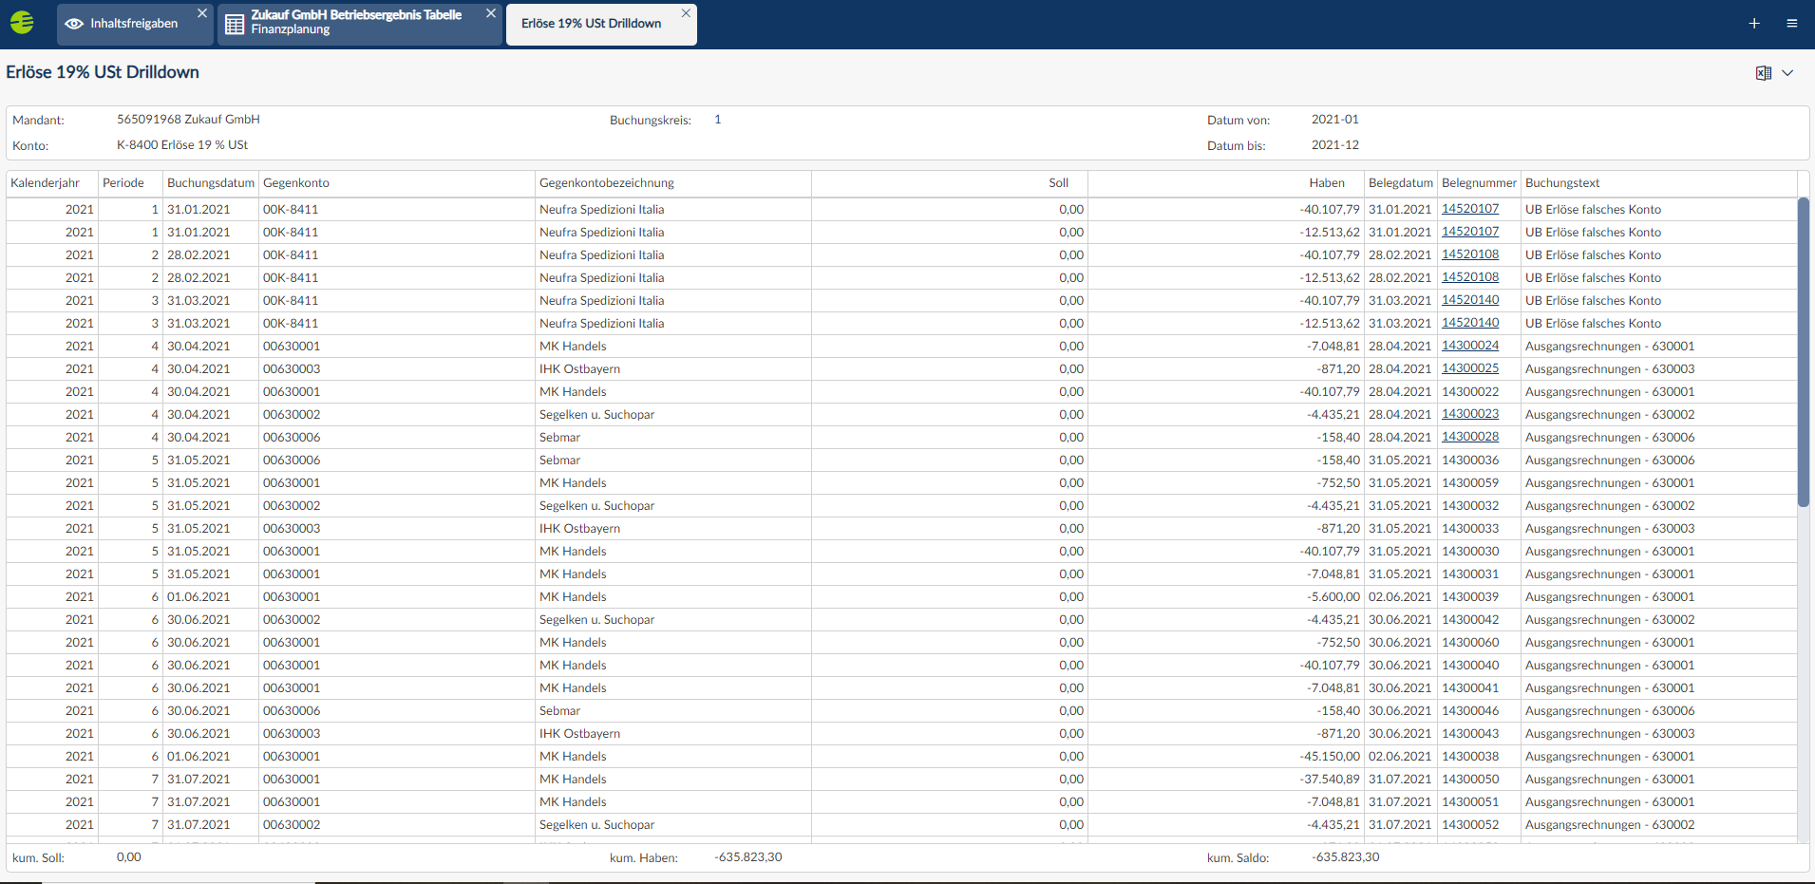Open Belegnummer 14300028 link

(x=1469, y=437)
